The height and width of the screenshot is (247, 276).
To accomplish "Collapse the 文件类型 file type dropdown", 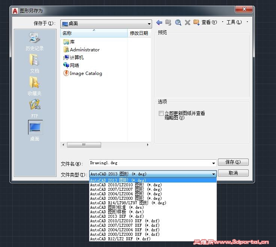I will coord(213,174).
